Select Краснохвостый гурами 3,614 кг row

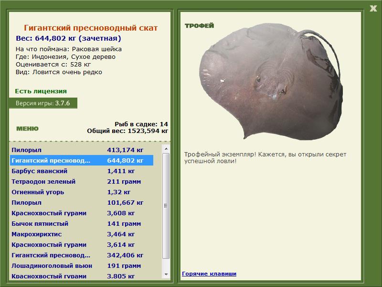click(82, 244)
